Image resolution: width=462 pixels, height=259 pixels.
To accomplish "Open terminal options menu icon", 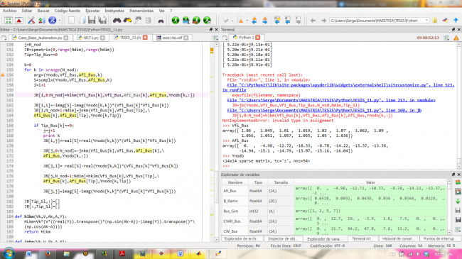I will point(446,38).
